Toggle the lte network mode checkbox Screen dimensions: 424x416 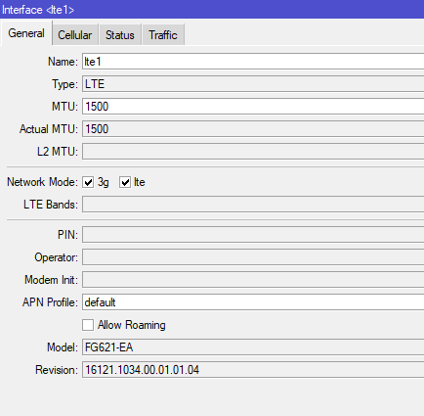[x=125, y=182]
